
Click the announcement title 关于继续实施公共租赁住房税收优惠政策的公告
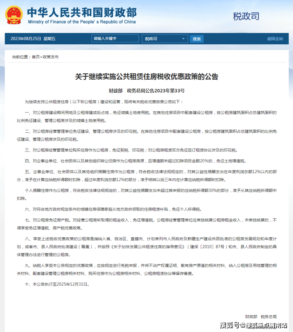tap(146, 76)
